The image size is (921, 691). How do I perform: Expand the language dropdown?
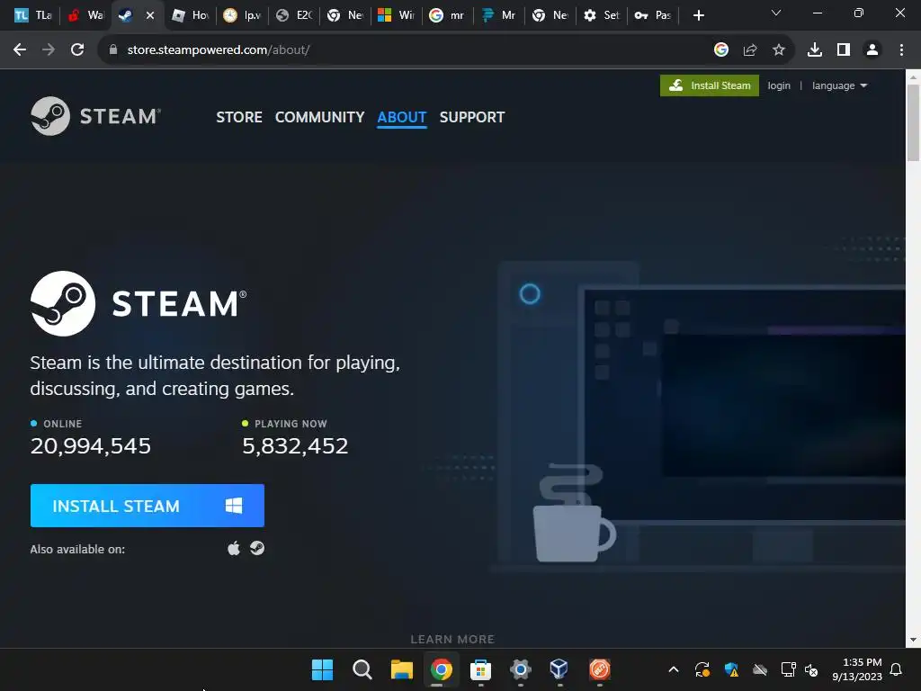pyautogui.click(x=839, y=85)
